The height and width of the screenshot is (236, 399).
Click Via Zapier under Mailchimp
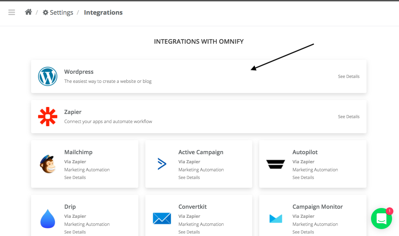[x=75, y=162]
